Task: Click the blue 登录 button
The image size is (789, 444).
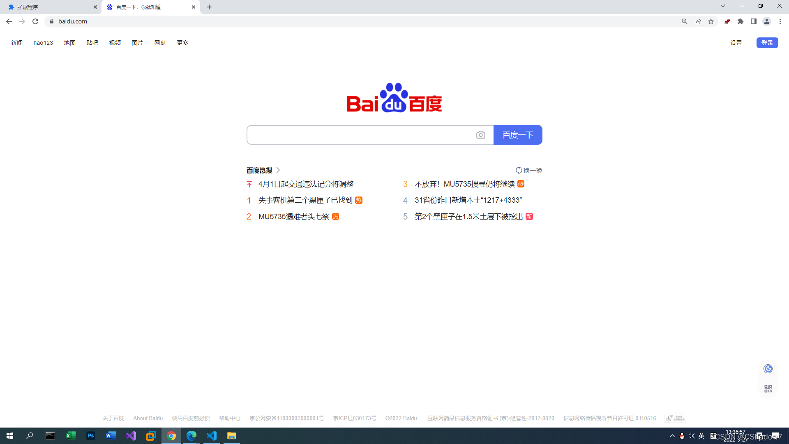Action: (767, 43)
